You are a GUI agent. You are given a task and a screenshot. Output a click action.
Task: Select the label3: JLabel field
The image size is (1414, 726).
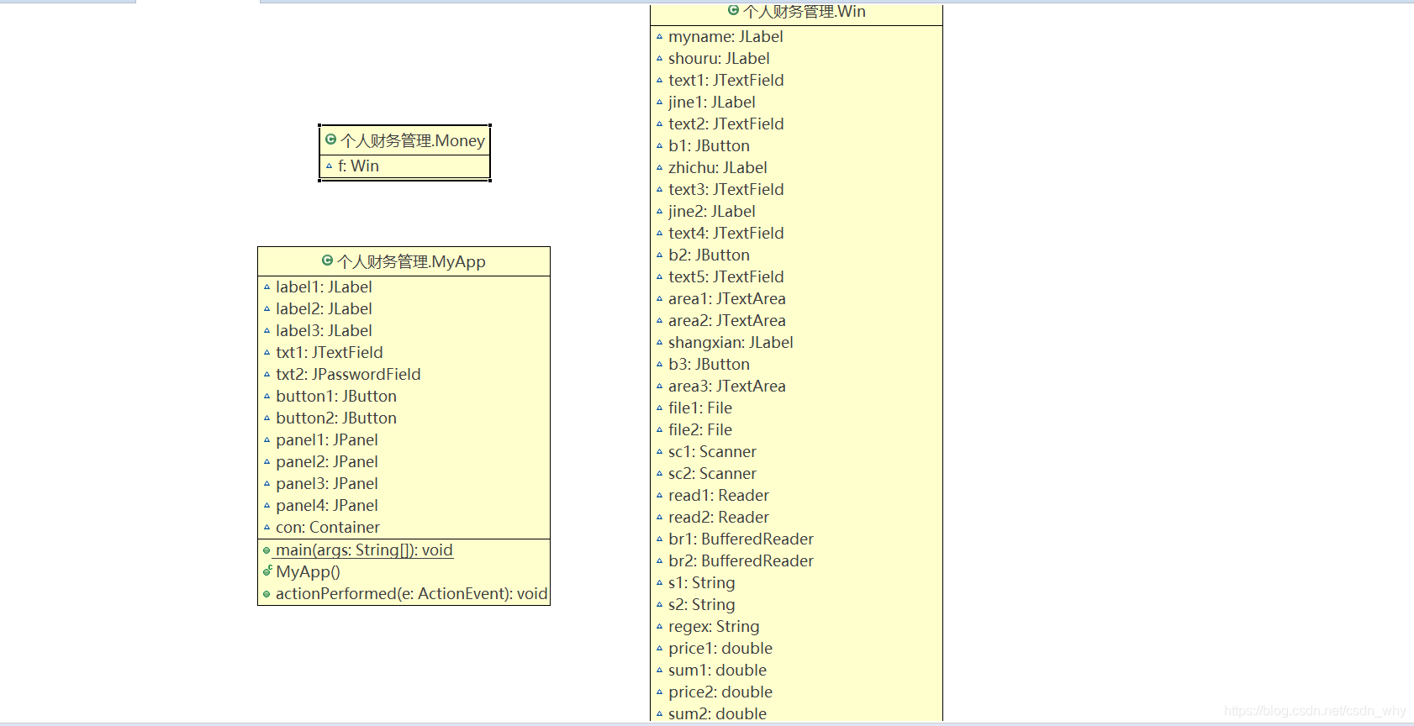pyautogui.click(x=324, y=330)
